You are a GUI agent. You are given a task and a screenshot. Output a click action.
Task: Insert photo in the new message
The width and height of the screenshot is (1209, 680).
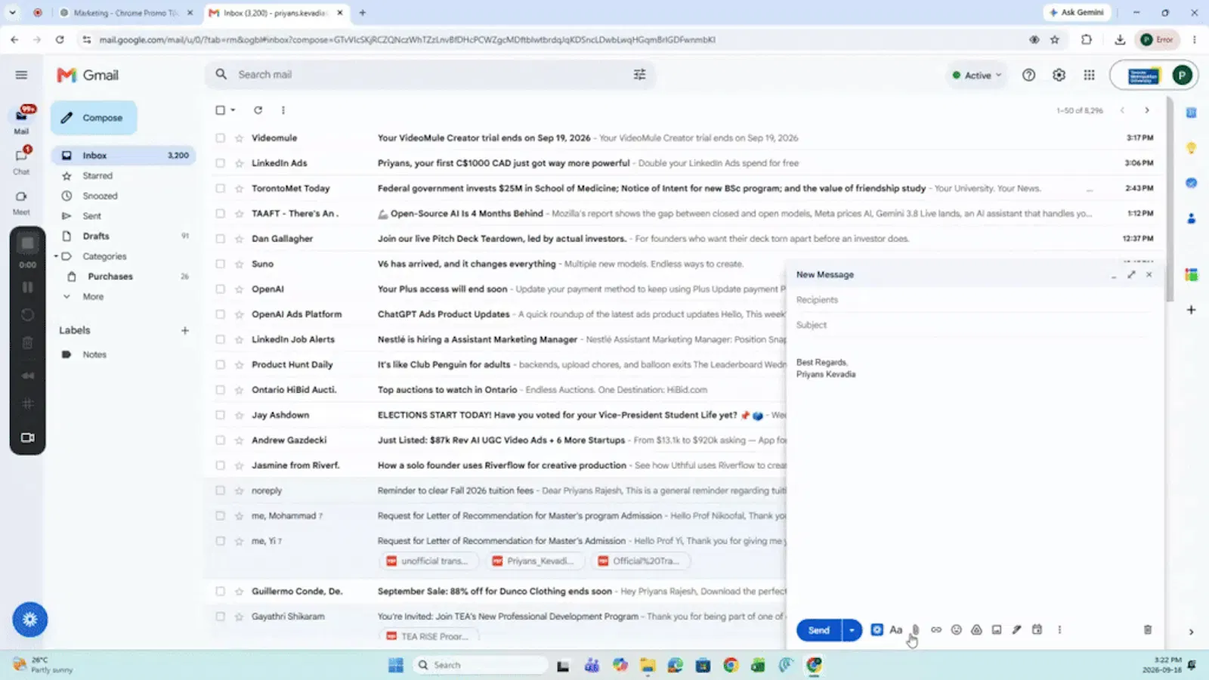click(x=997, y=629)
